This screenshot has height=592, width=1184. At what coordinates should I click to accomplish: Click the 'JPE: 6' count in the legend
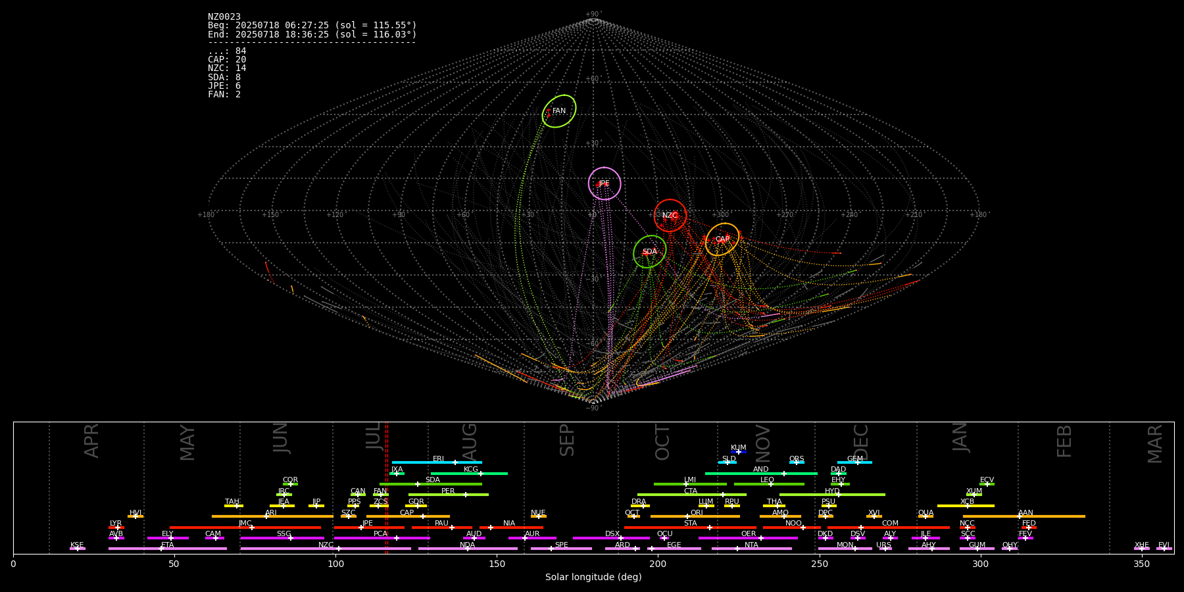(224, 86)
